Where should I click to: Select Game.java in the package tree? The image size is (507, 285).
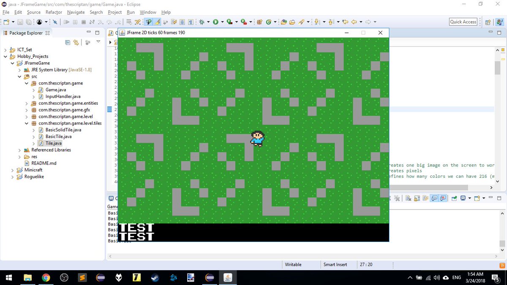click(55, 90)
